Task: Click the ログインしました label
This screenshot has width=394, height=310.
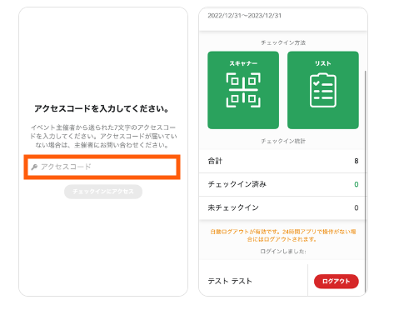Action: point(283,252)
